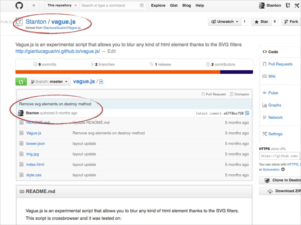Open the index.html file
This screenshot has height=225, width=301.
point(35,165)
